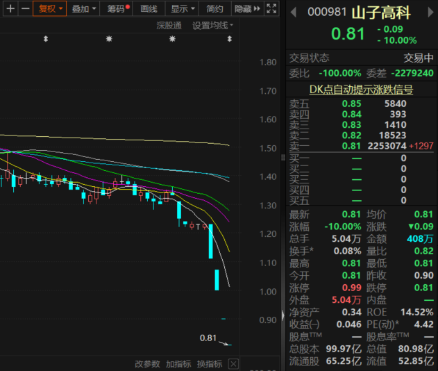Open the 显示 display dropdown
This screenshot has height=371, width=438.
[182, 8]
